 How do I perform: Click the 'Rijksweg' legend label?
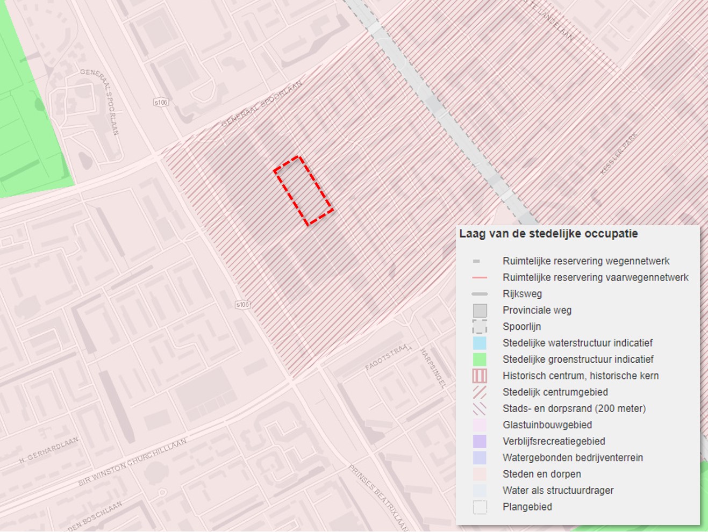(x=522, y=294)
